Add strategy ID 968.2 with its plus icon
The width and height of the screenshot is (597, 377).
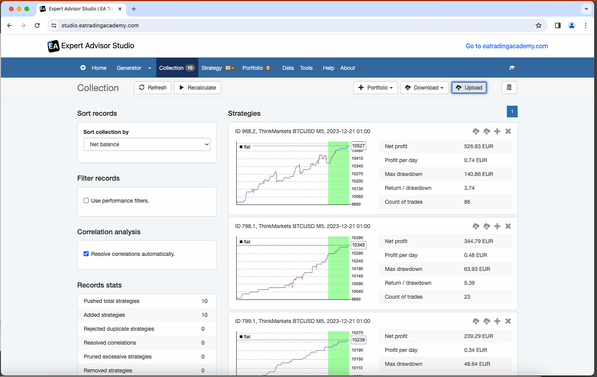tap(497, 131)
